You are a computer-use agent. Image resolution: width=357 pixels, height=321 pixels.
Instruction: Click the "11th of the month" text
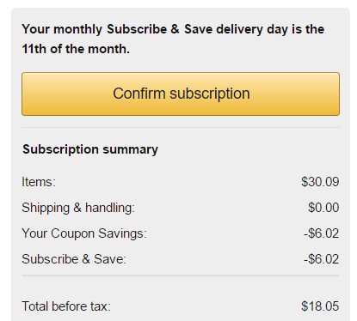click(x=76, y=49)
